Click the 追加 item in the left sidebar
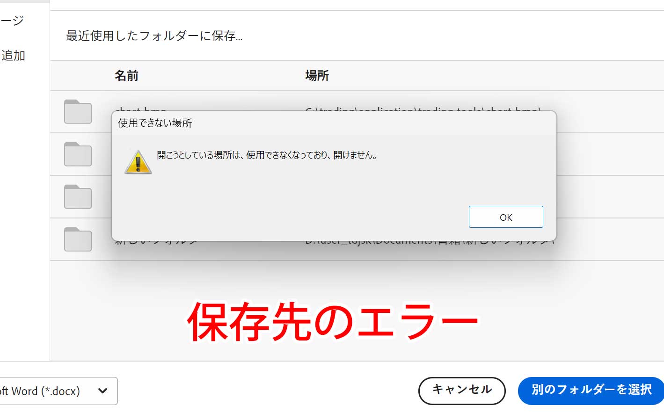Screen dimensions: 664x413 [x=13, y=56]
